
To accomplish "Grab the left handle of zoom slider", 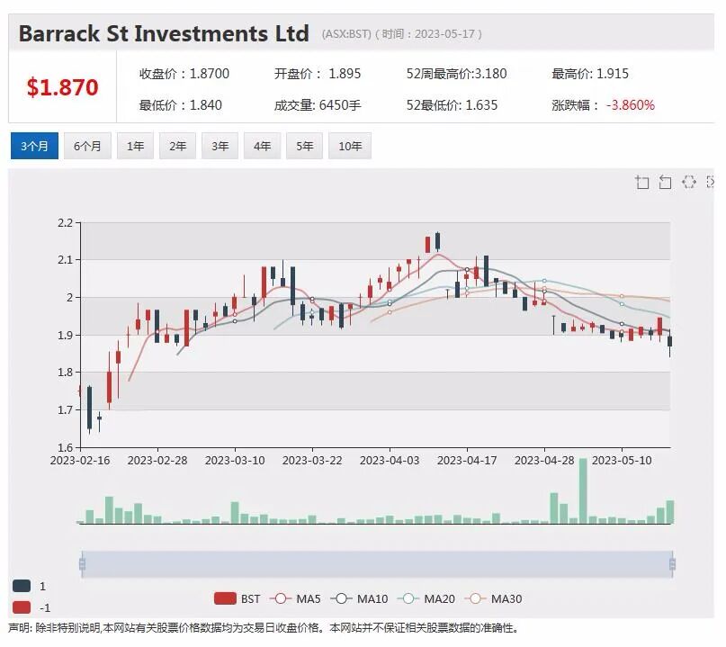I will point(83,564).
